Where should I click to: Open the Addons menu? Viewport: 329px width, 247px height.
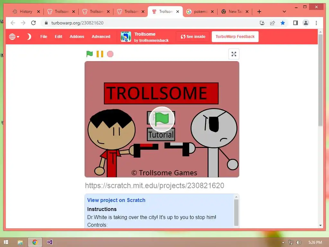click(x=77, y=37)
